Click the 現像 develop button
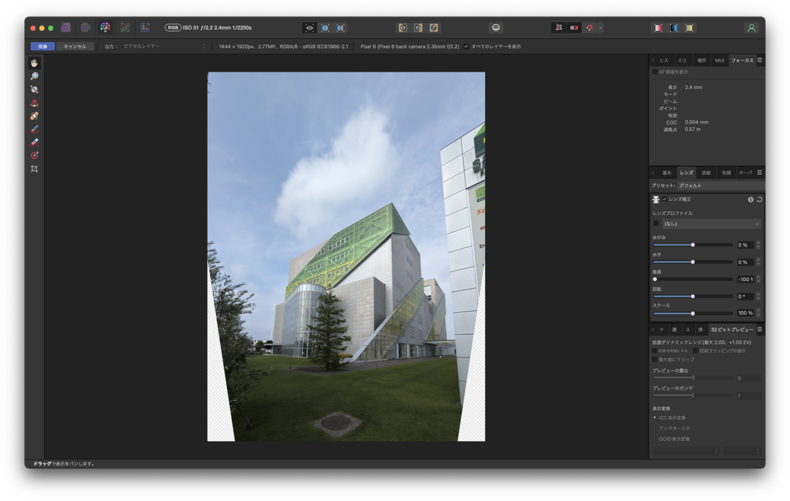Image resolution: width=790 pixels, height=501 pixels. 43,47
